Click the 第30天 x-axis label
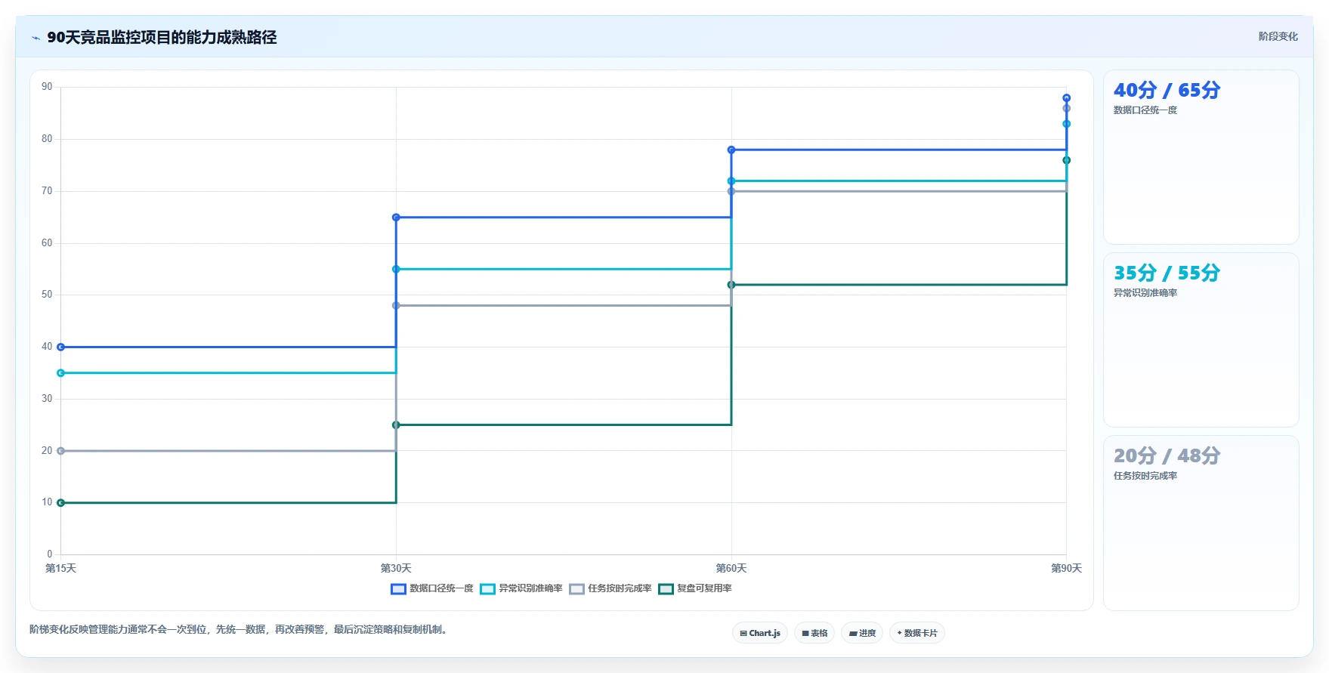 point(396,569)
